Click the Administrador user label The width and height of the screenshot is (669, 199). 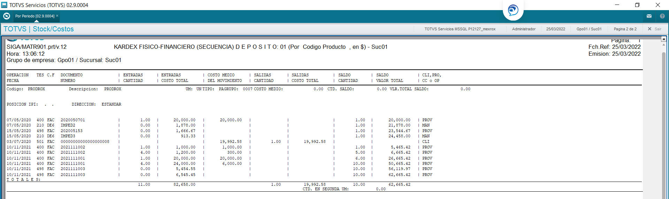[x=524, y=29]
